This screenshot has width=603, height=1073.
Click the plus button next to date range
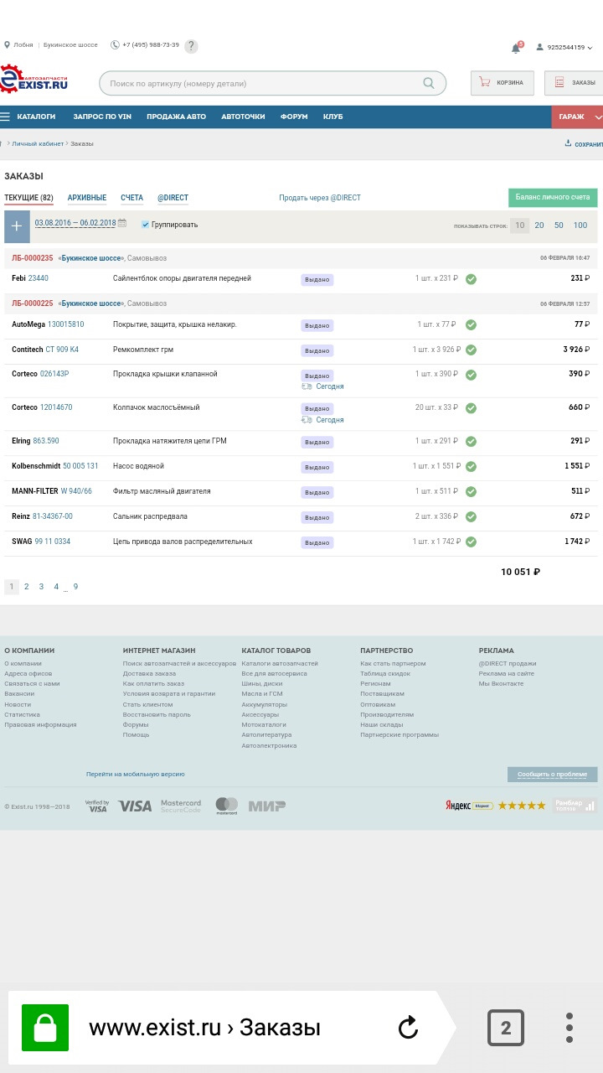click(17, 226)
